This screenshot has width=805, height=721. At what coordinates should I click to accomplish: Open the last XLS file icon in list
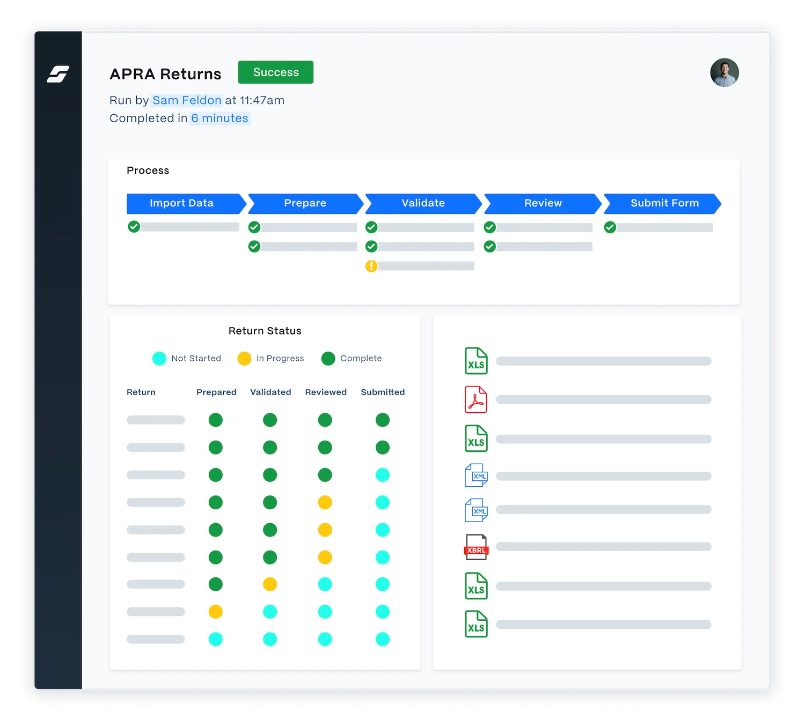(476, 624)
